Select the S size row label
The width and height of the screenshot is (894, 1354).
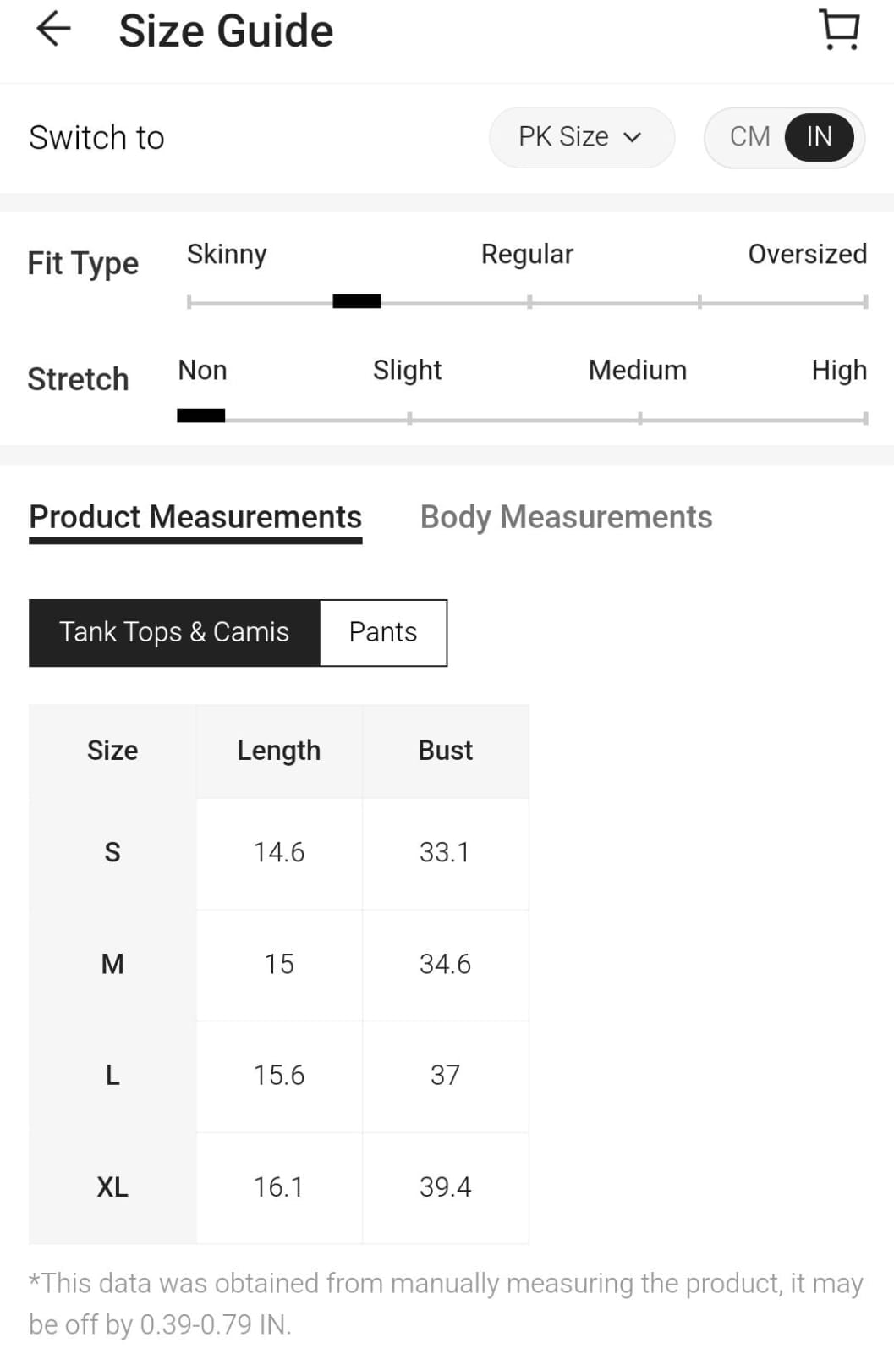click(112, 852)
